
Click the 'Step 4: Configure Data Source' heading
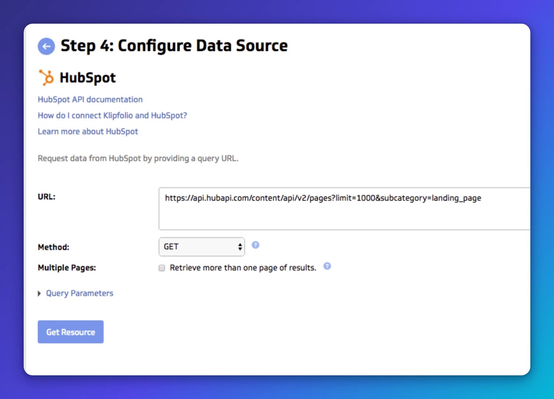coord(174,46)
